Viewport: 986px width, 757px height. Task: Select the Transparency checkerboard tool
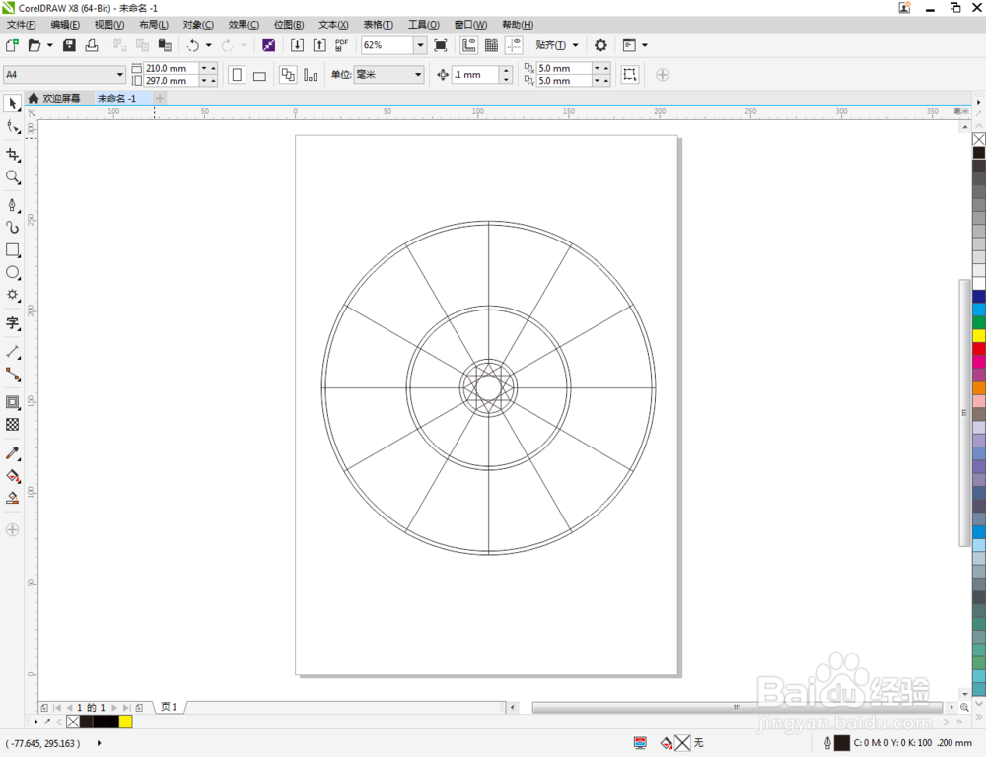pyautogui.click(x=13, y=425)
